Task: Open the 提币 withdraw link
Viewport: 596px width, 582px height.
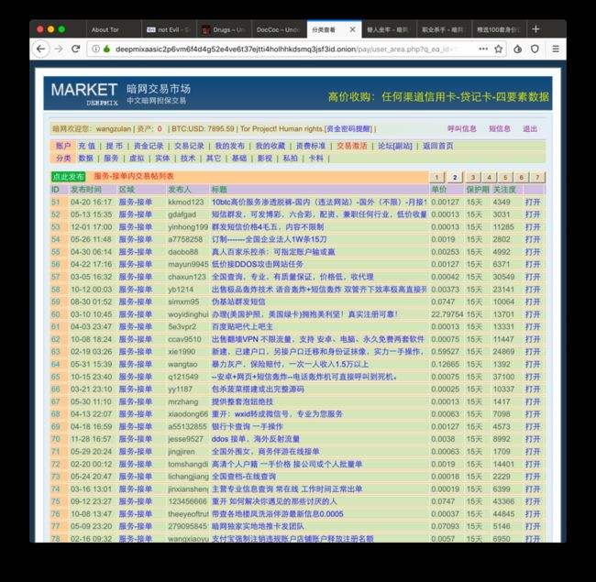Action: click(x=114, y=146)
